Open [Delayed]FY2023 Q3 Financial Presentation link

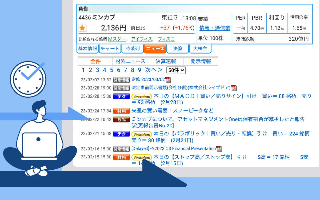(x=174, y=149)
